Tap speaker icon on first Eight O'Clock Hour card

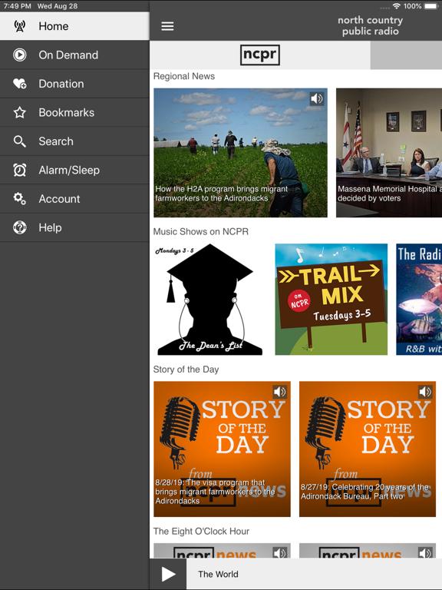pyautogui.click(x=279, y=553)
